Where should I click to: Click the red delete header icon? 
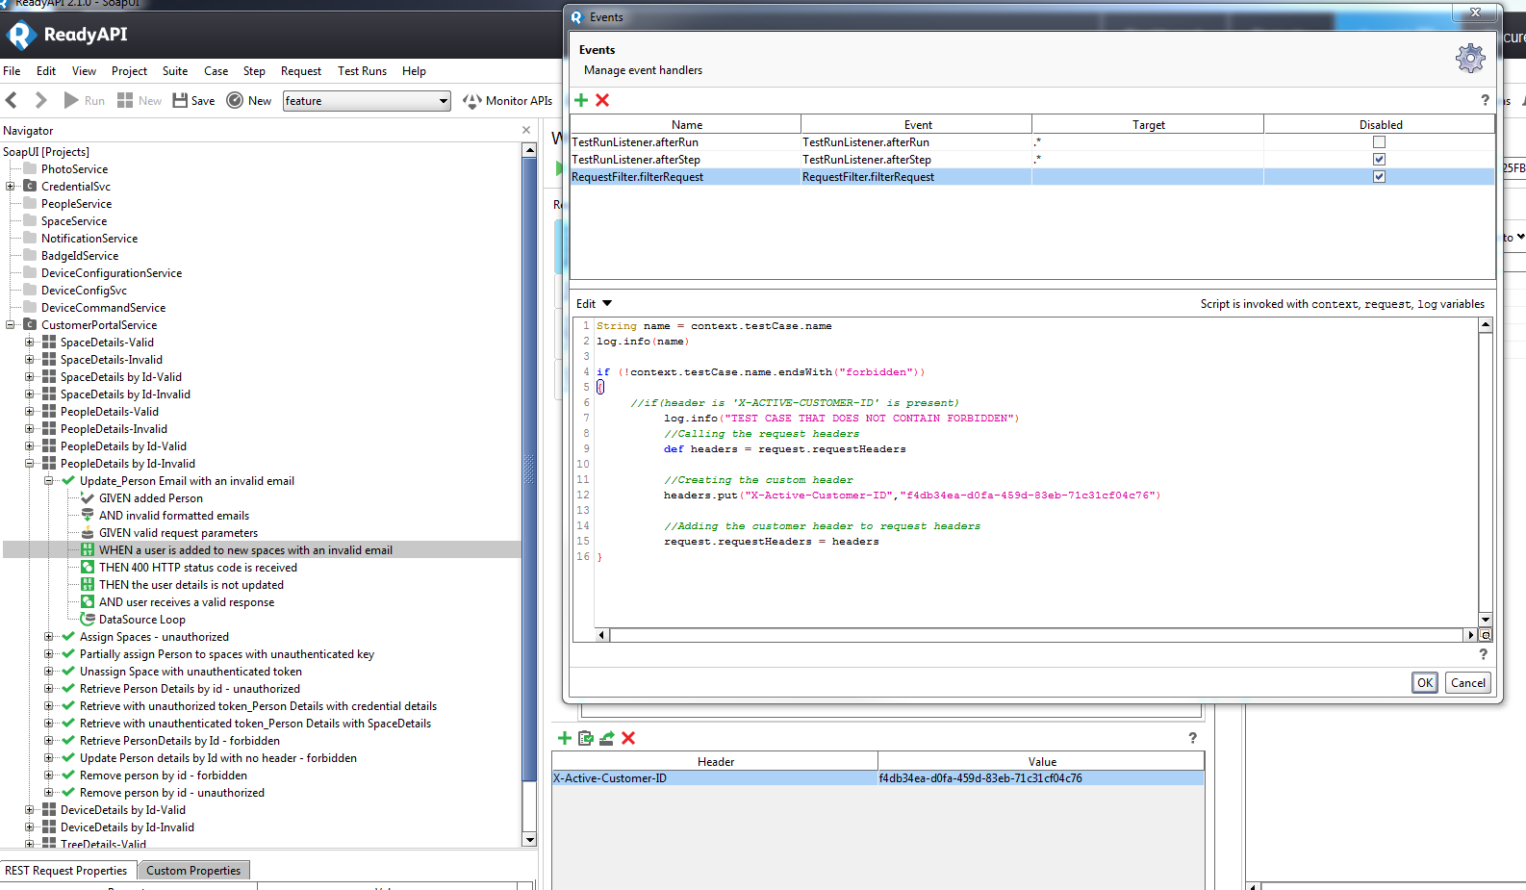click(628, 738)
